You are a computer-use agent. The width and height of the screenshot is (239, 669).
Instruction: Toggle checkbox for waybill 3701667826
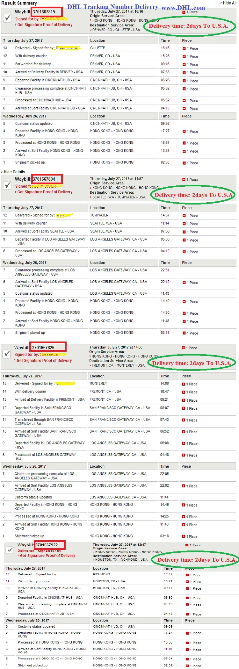tap(7, 354)
